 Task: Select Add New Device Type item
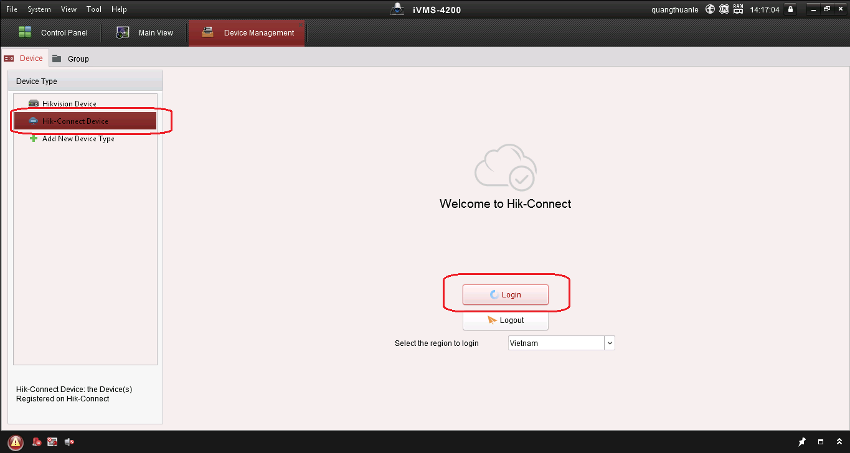[x=78, y=139]
